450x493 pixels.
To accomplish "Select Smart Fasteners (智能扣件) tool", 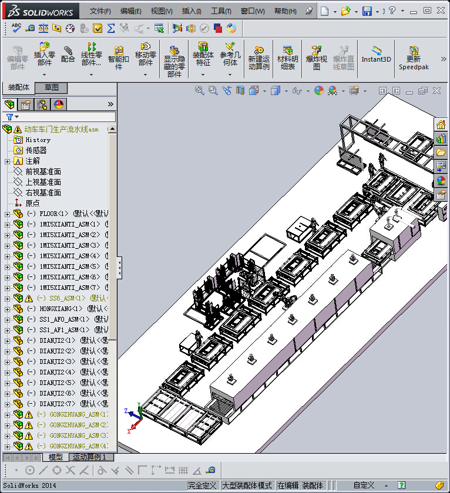I will [x=118, y=58].
